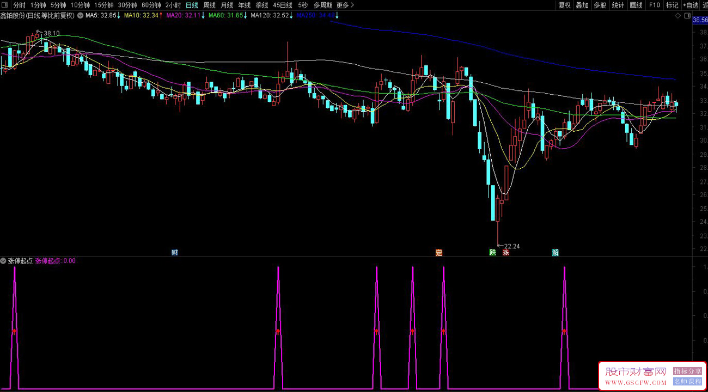Image resolution: width=708 pixels, height=392 pixels.
Task: Switch to 周线 weekly chart tab
Action: point(209,5)
